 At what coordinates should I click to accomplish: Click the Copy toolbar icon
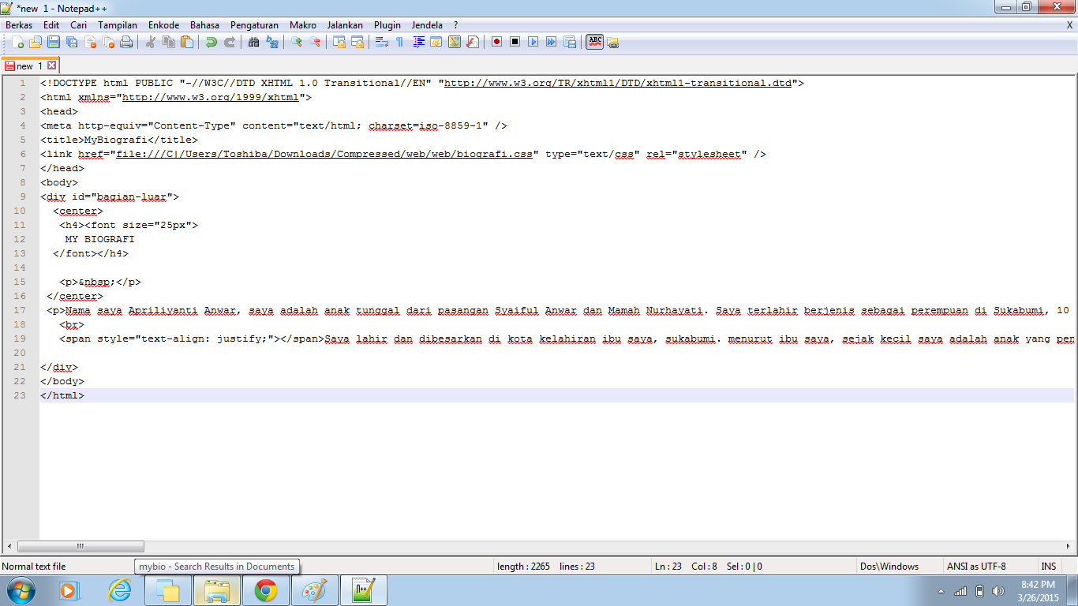click(x=169, y=42)
